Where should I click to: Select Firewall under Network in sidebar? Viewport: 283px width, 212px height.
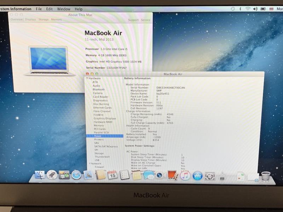tap(99, 167)
